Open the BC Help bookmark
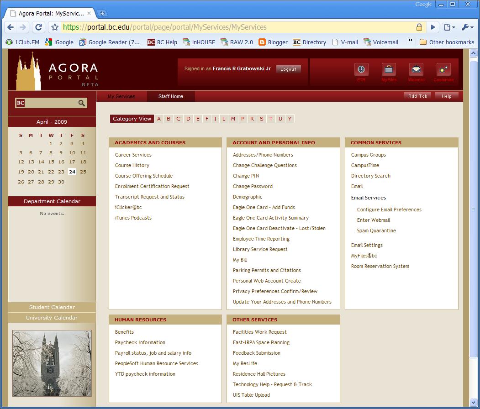The image size is (480, 409). 162,42
